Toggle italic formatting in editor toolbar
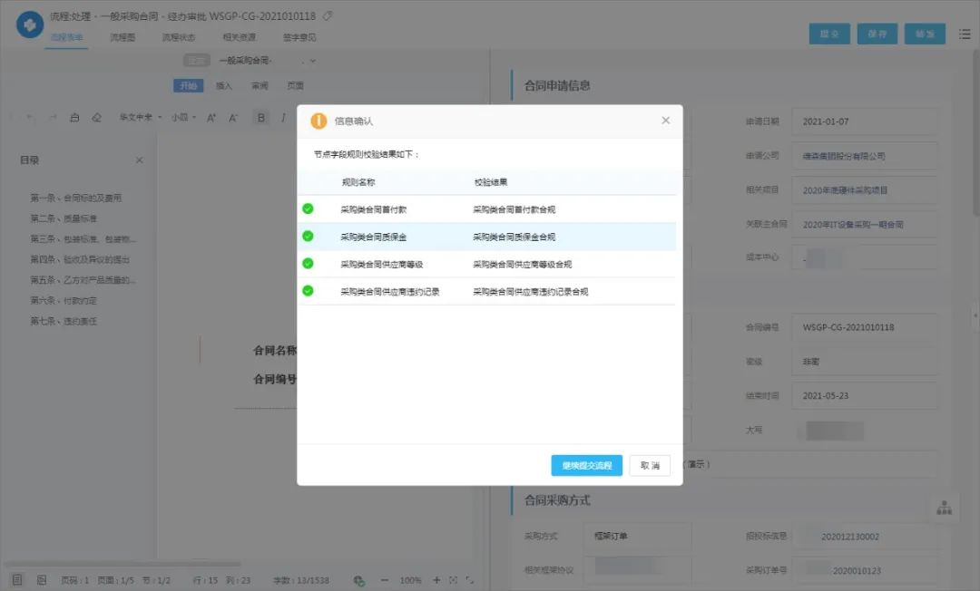Viewport: 980px width, 591px height. pyautogui.click(x=283, y=117)
